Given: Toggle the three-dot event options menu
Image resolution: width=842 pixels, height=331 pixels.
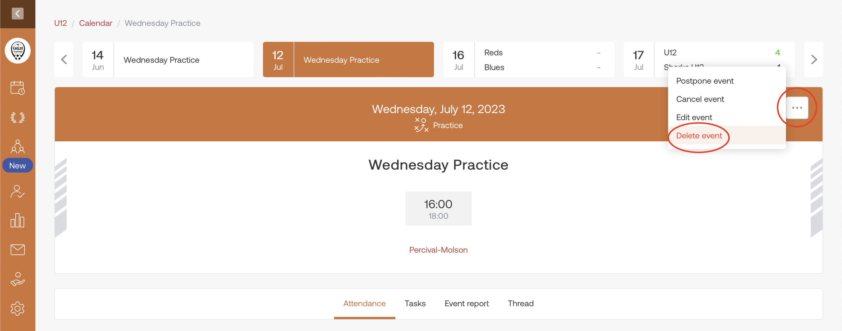Looking at the screenshot, I should tap(797, 108).
